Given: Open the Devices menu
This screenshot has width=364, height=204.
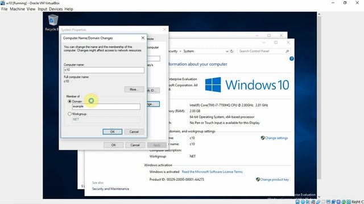Looking at the screenshot, I should click(x=56, y=9).
